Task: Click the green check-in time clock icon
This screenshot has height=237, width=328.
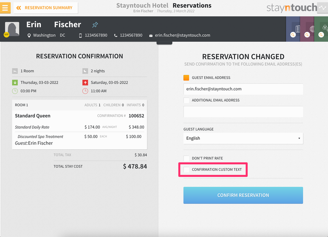Action: [x=15, y=91]
